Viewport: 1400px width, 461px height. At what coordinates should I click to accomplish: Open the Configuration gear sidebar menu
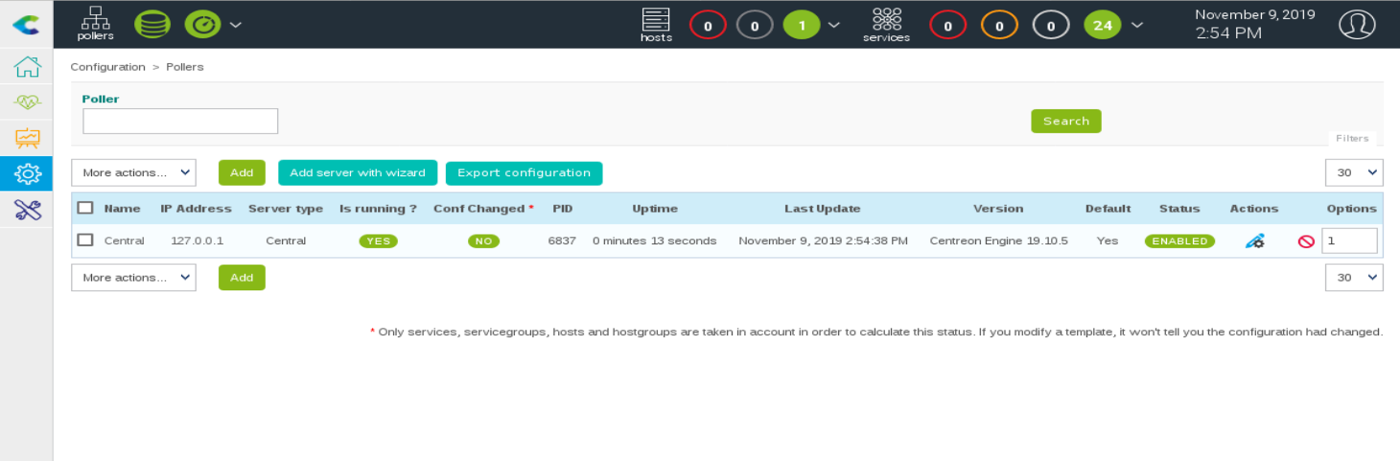27,173
